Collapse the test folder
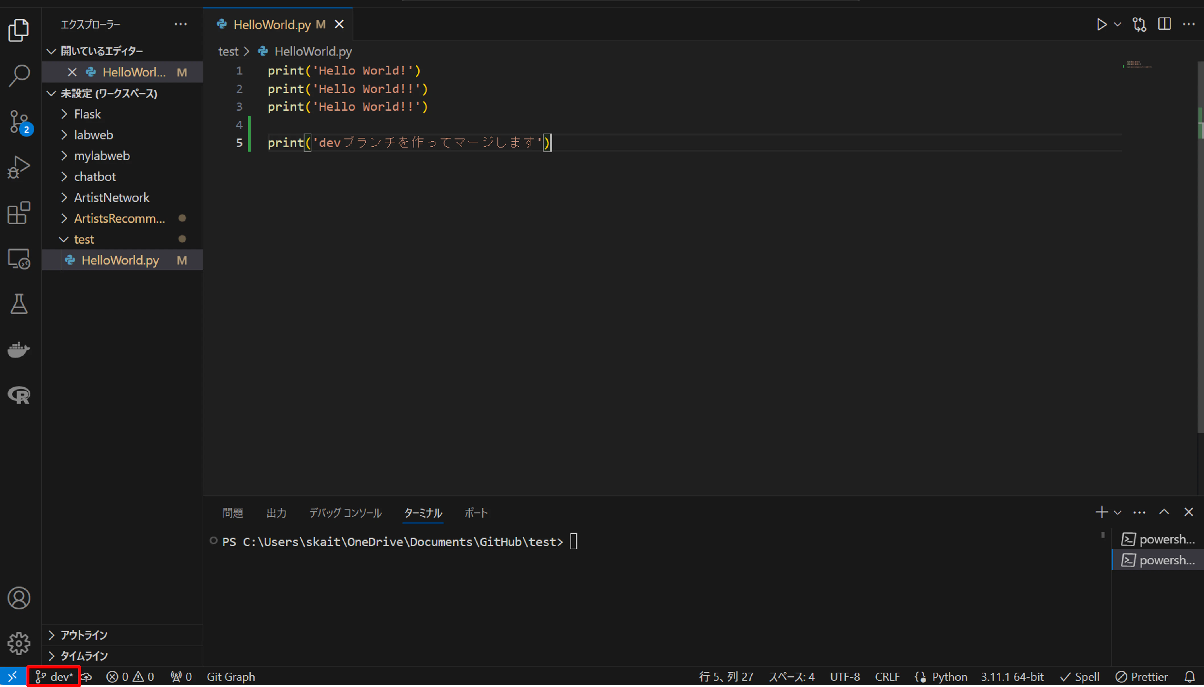This screenshot has width=1204, height=687. [122, 239]
